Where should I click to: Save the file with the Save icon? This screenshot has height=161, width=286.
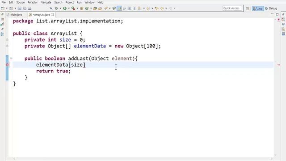click(x=20, y=8)
